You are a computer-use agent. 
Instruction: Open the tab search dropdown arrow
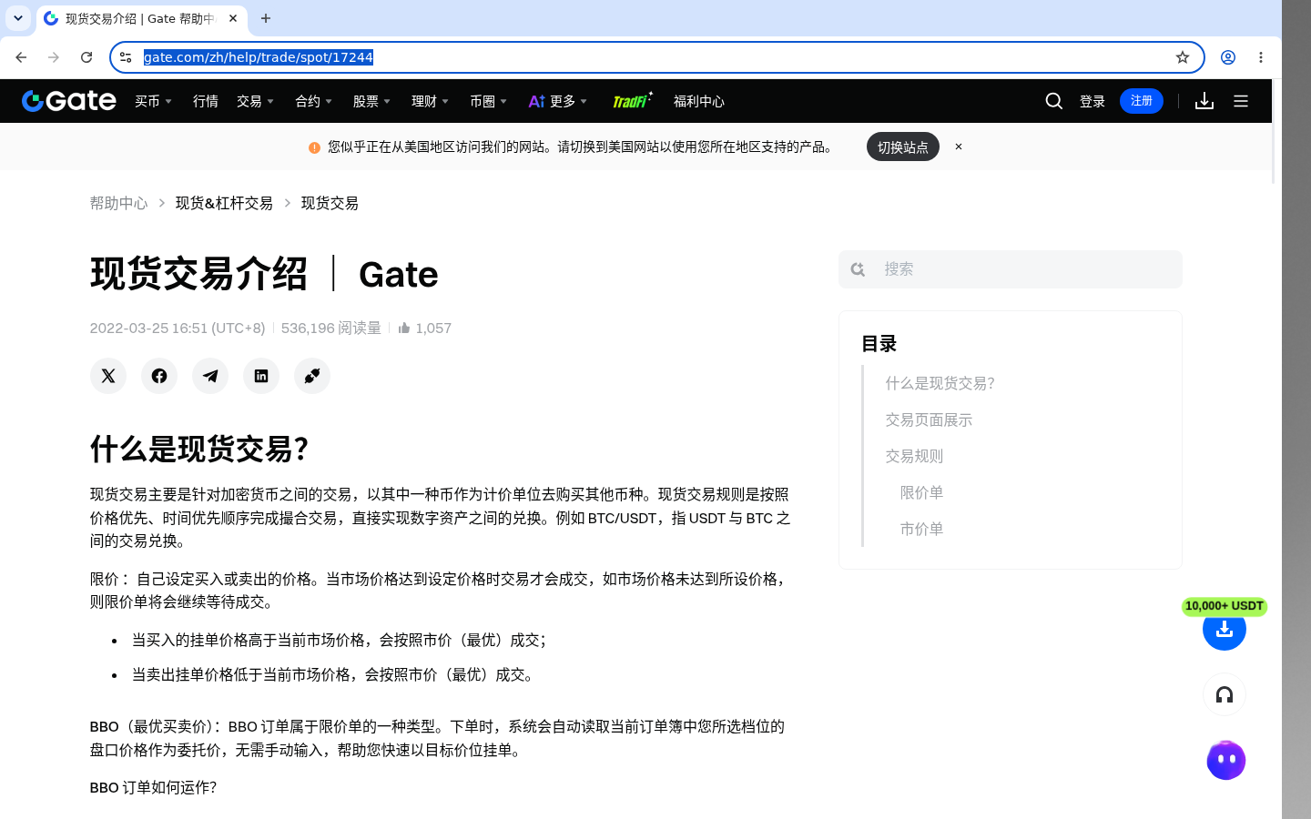pyautogui.click(x=18, y=18)
